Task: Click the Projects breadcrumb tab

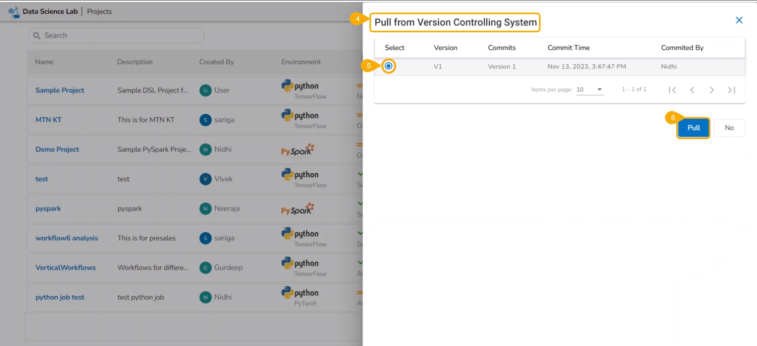Action: 99,11
